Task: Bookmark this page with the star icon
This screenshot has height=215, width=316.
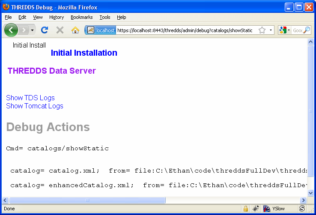Action: point(262,30)
